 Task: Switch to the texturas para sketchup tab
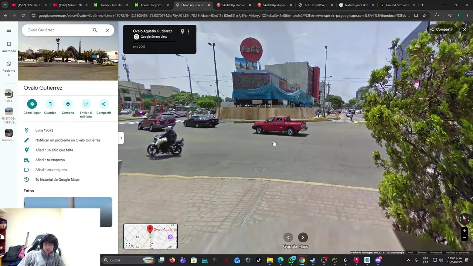click(356, 5)
